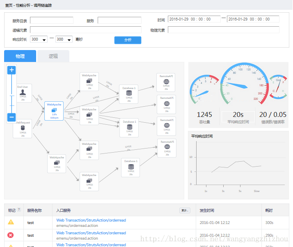Click the second RemoteAPI globe node

click(167, 105)
